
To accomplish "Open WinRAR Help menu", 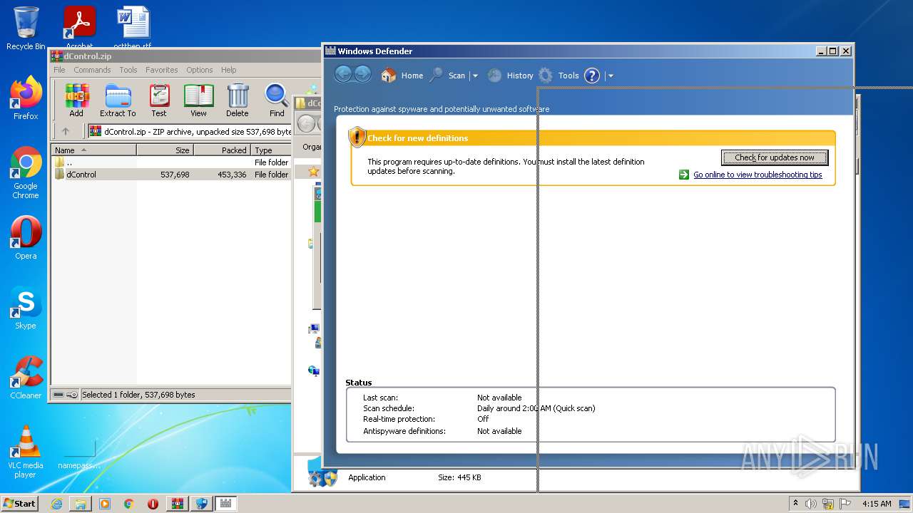I will coord(228,70).
